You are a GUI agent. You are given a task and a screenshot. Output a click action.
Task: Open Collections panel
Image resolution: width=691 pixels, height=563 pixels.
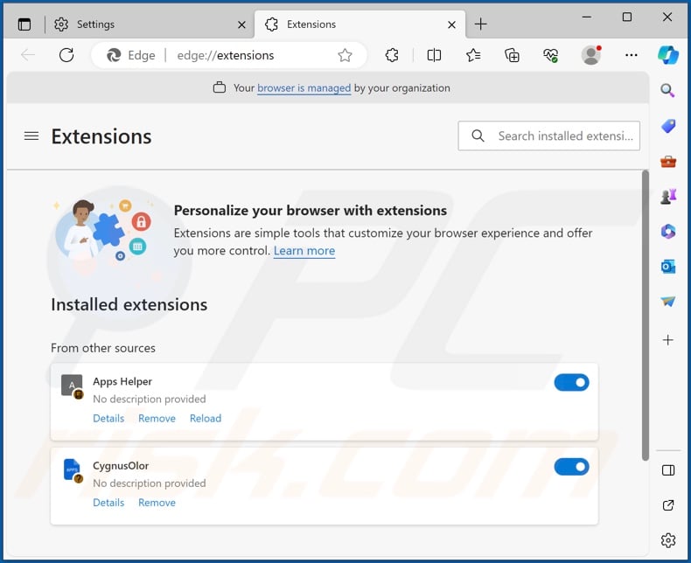pos(512,55)
